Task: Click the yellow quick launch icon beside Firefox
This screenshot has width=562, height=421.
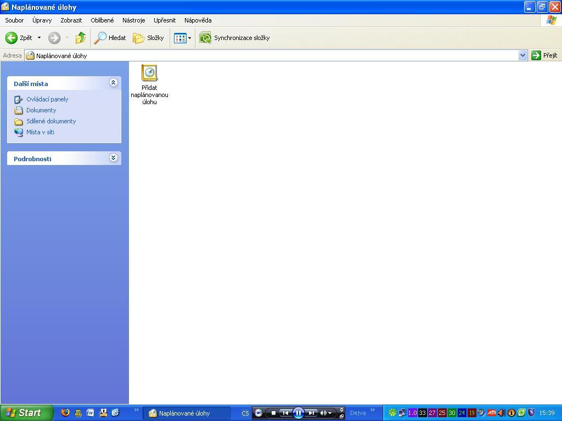Action: tap(78, 413)
